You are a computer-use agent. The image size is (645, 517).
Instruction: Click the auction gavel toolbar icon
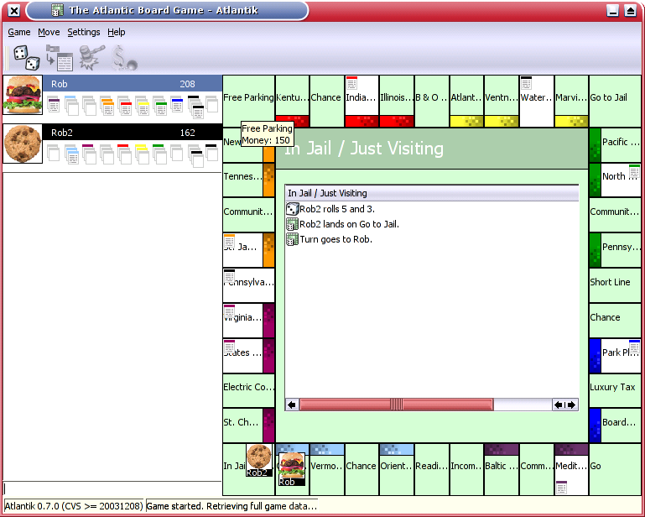pyautogui.click(x=92, y=58)
